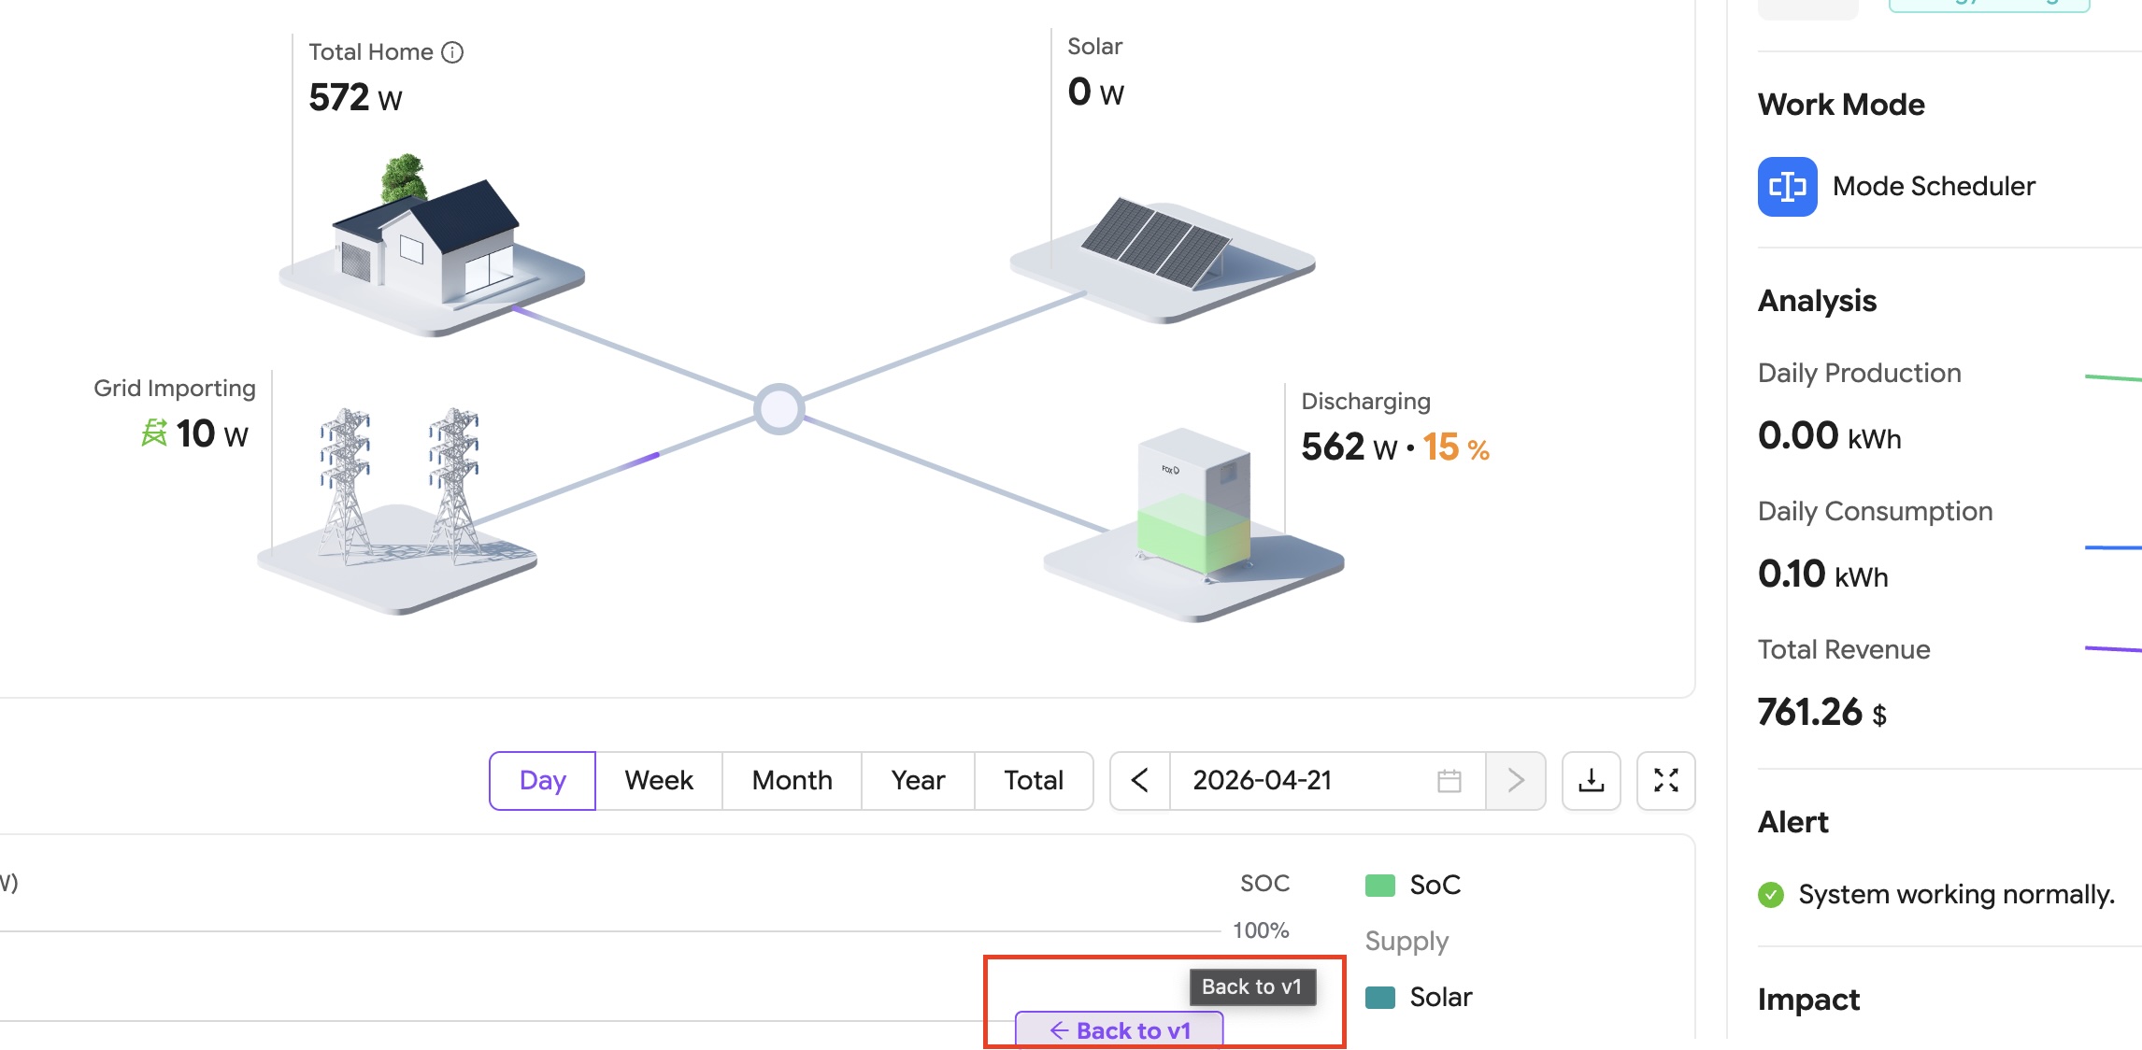Click the fullscreen expand chart icon
Viewport: 2142px width, 1050px height.
coord(1665,781)
